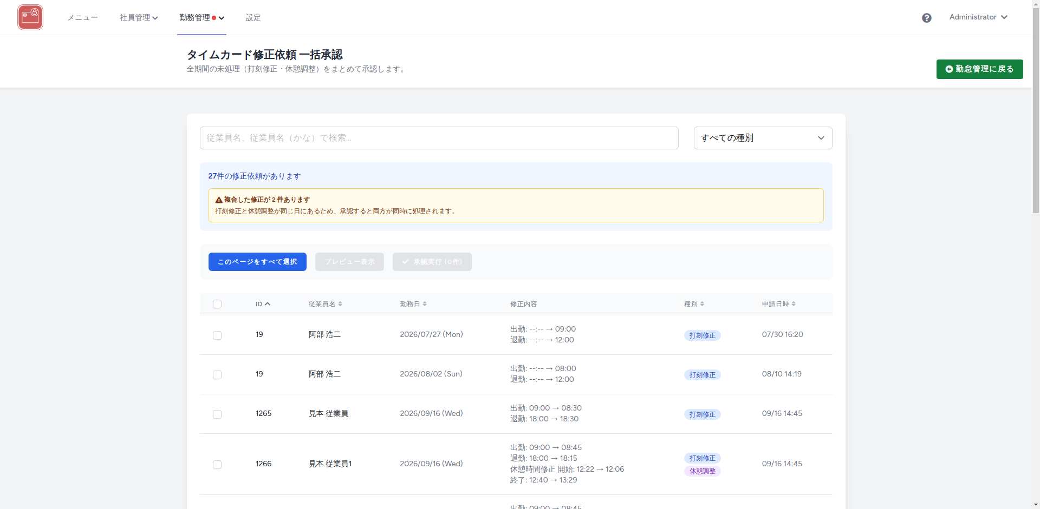Select checkbox for ID 1266 見本 従業員1
The width and height of the screenshot is (1040, 509).
[x=217, y=465]
